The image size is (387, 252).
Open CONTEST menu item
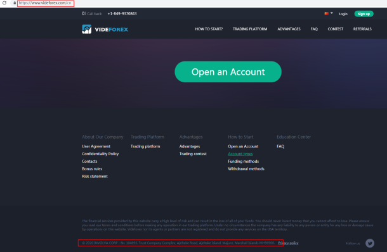(335, 29)
